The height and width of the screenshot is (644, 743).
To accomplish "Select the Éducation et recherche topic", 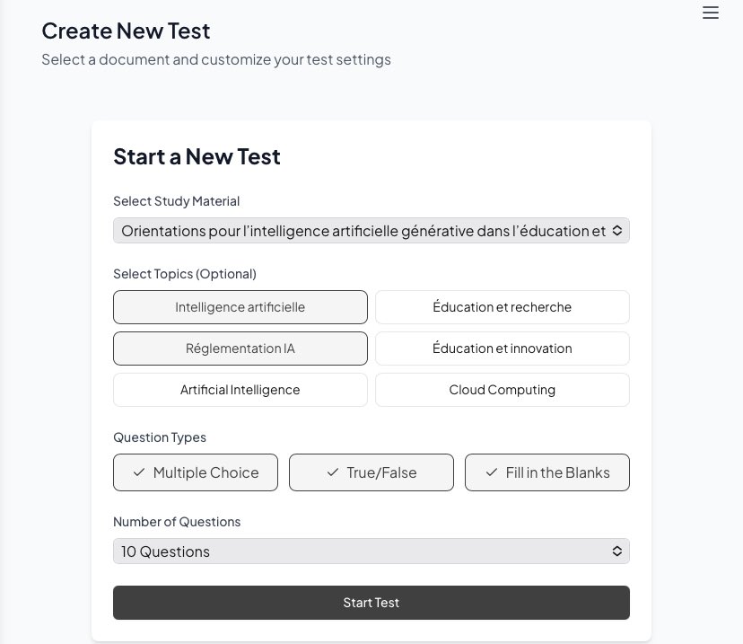I will 502,307.
